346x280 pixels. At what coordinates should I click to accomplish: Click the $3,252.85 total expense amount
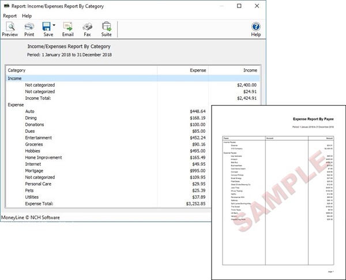pyautogui.click(x=195, y=204)
